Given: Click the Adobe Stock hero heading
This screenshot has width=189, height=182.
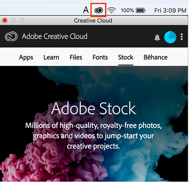Looking at the screenshot, I should click(93, 109).
